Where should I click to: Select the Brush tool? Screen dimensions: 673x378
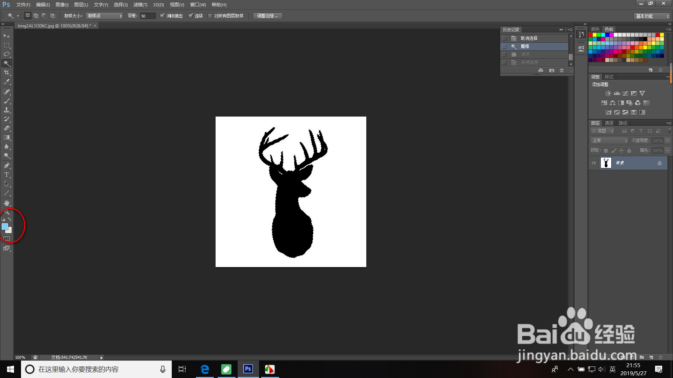tap(7, 101)
